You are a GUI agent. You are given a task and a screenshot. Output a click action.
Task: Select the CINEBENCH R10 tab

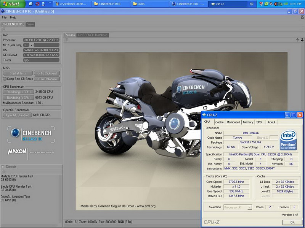[13, 24]
